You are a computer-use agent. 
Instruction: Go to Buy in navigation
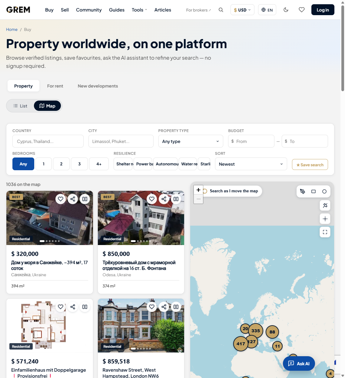point(49,10)
